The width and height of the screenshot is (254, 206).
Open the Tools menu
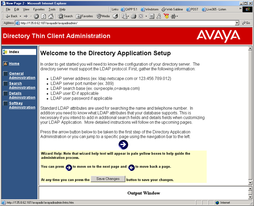click(52, 9)
